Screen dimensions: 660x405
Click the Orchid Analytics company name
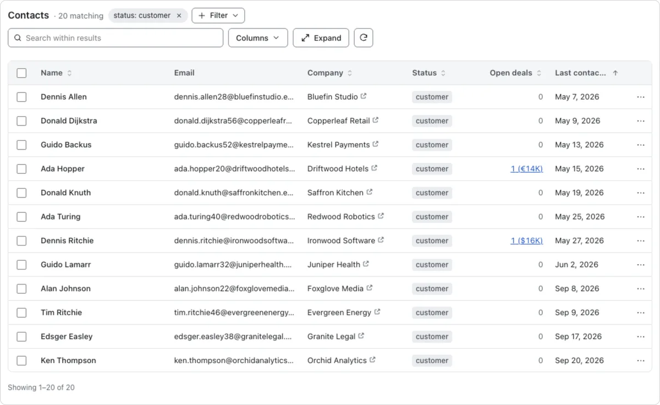[337, 360]
